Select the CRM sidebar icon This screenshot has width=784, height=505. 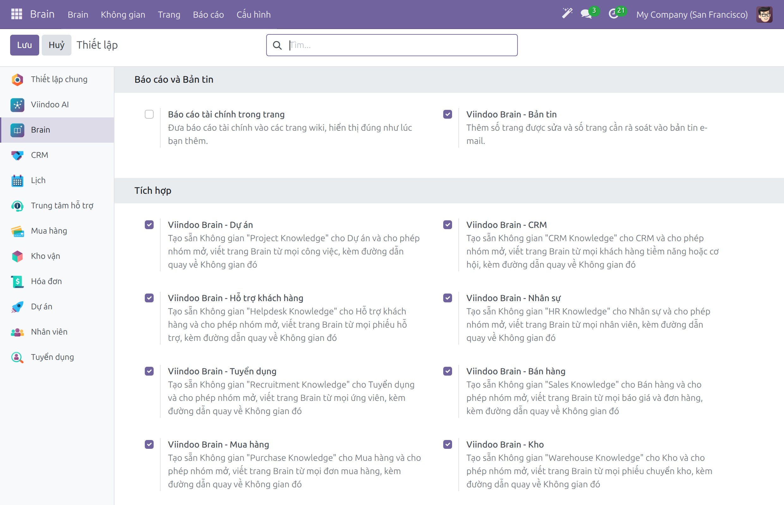coord(17,155)
